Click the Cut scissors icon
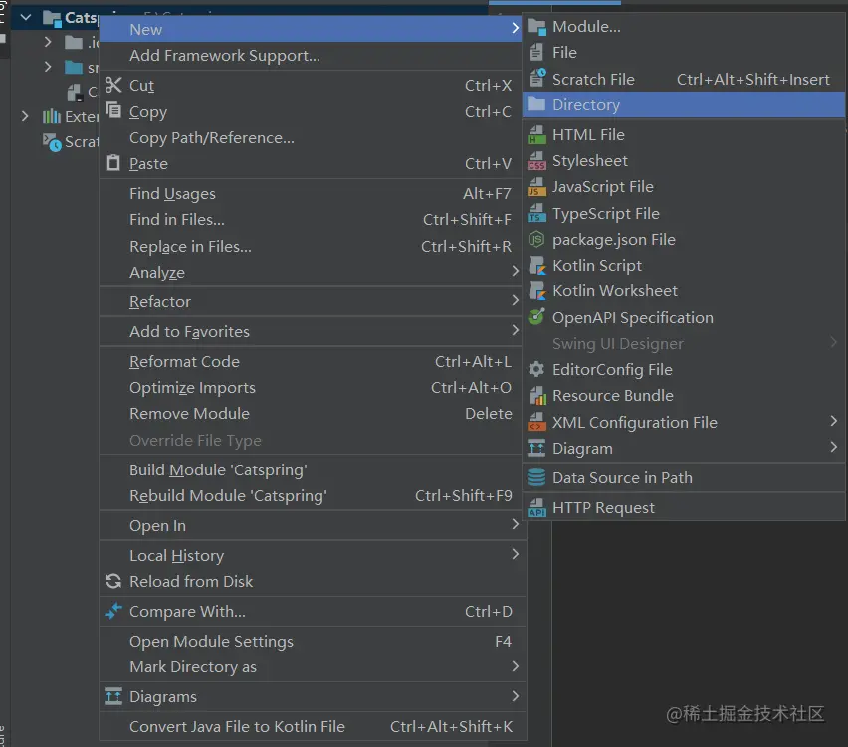The width and height of the screenshot is (848, 747). tap(113, 85)
